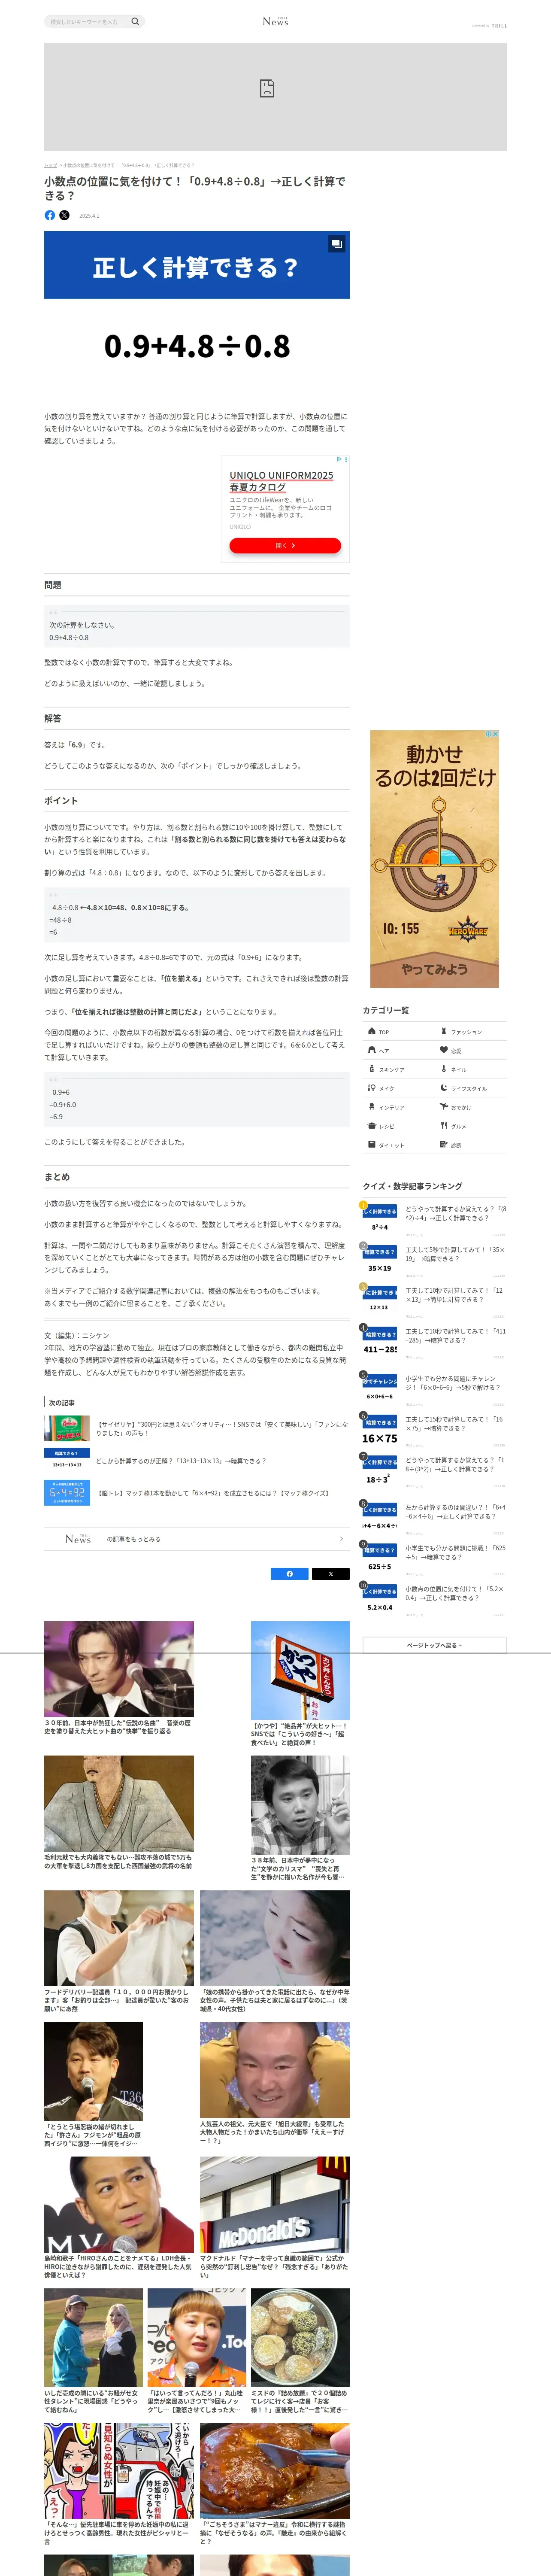Viewport: 551px width, 2576px height.
Task: Open the ミスド詰め放題 donuts article
Action: point(300,2352)
